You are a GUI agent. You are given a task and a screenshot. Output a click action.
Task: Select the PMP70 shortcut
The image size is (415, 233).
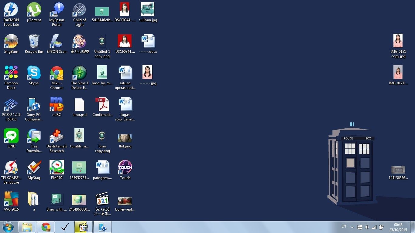[x=57, y=170]
